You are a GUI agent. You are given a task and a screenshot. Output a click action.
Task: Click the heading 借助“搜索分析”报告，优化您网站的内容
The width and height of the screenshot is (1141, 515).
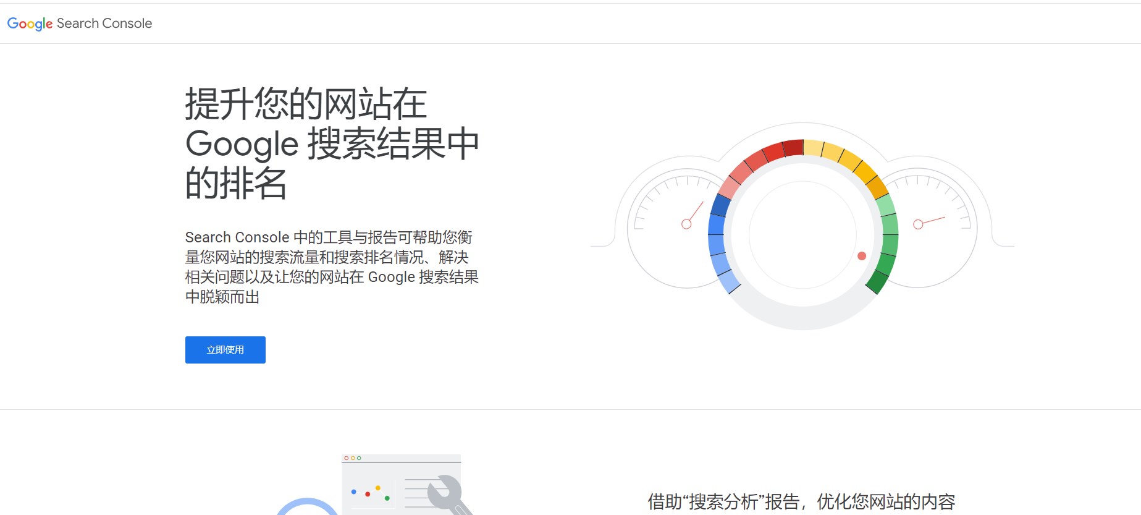[x=801, y=501]
